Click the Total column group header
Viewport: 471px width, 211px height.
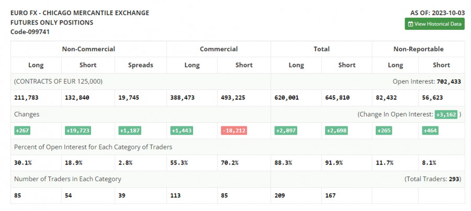(321, 49)
